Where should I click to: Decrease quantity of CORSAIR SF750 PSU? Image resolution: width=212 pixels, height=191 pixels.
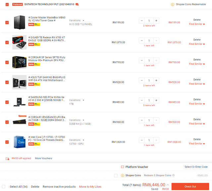tap(142, 60)
